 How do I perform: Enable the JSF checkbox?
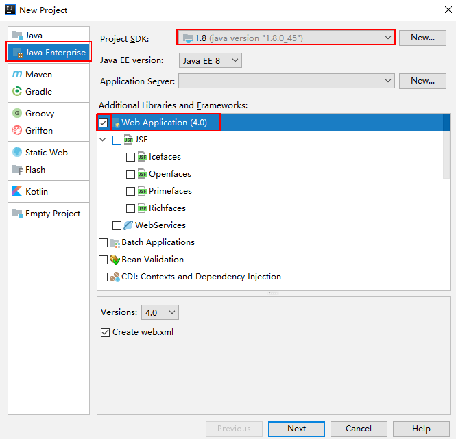pyautogui.click(x=117, y=140)
